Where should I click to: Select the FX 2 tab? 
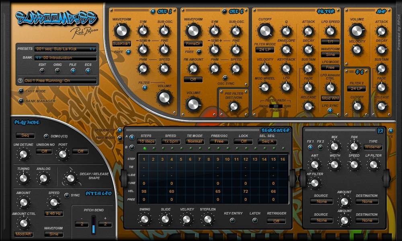(x=321, y=147)
